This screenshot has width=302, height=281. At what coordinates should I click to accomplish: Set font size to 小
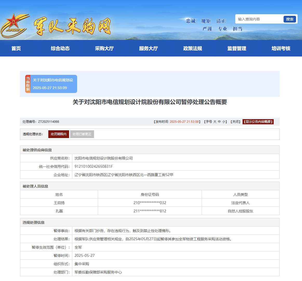(223, 121)
